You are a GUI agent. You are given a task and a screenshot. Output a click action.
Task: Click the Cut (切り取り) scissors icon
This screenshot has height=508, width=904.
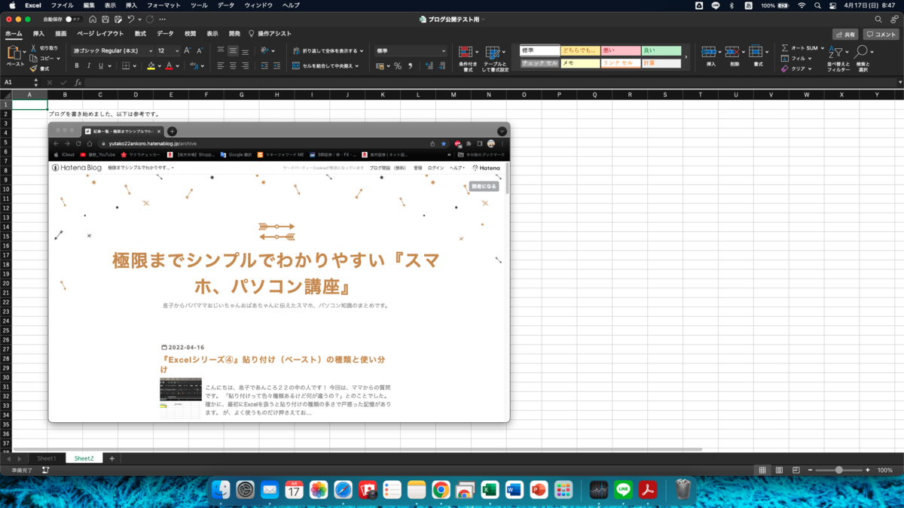(34, 49)
